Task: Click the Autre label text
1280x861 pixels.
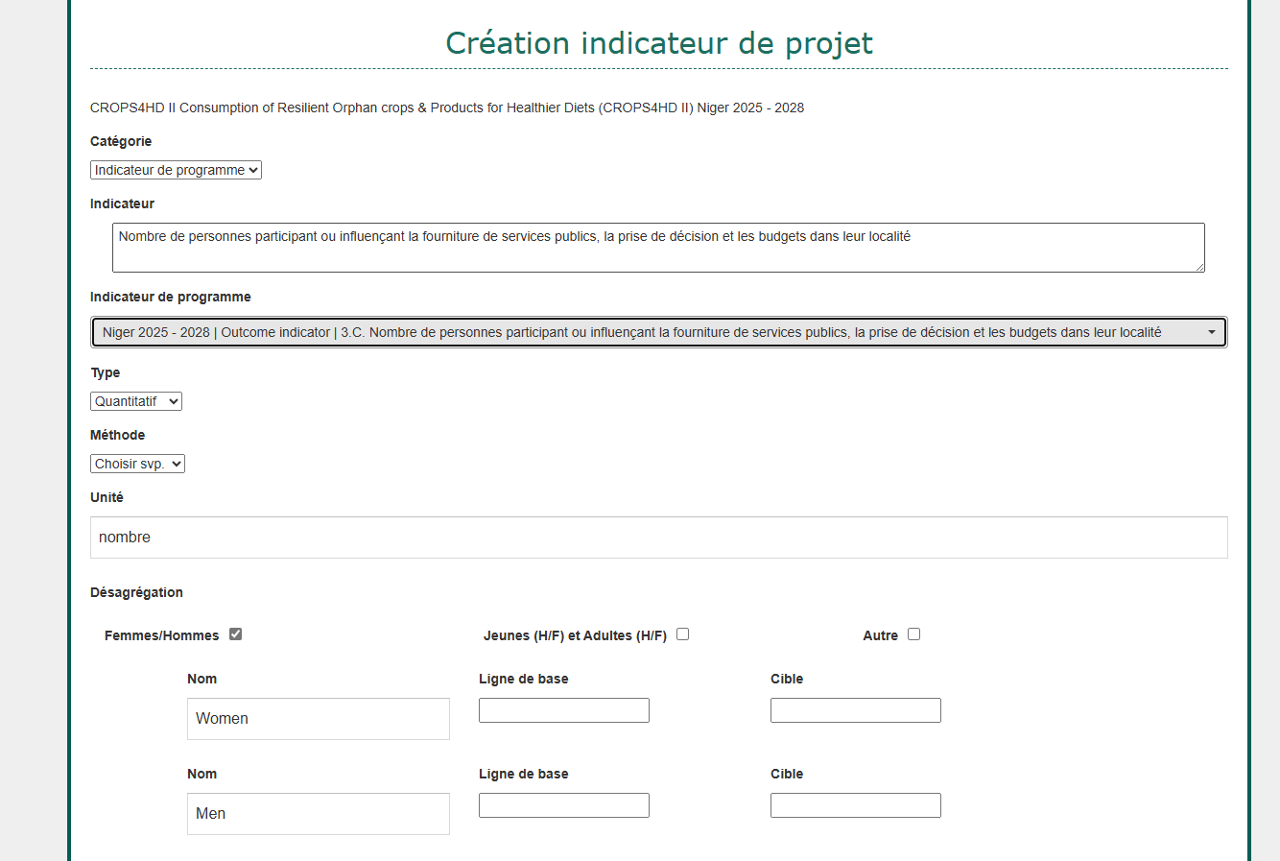Action: [880, 635]
